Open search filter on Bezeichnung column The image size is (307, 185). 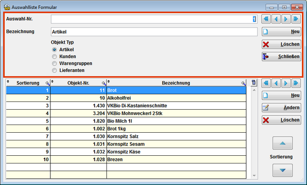[244, 84]
